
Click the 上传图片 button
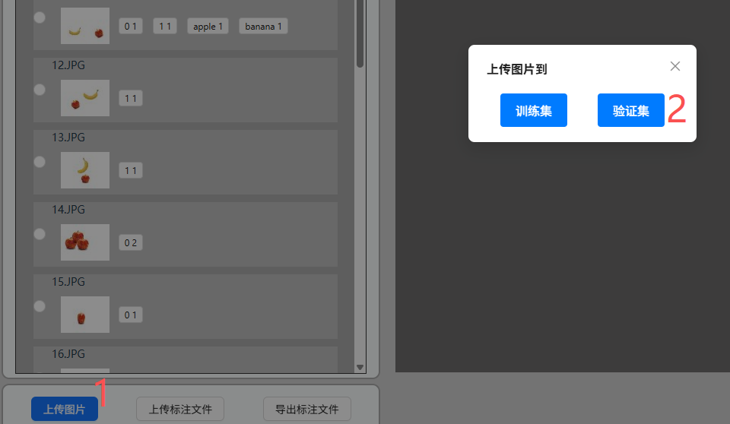coord(65,410)
